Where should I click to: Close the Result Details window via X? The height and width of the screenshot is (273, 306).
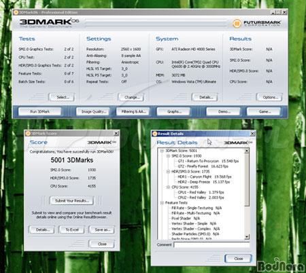point(252,134)
